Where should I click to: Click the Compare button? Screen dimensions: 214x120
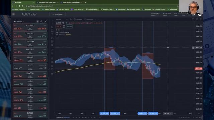tap(78, 19)
